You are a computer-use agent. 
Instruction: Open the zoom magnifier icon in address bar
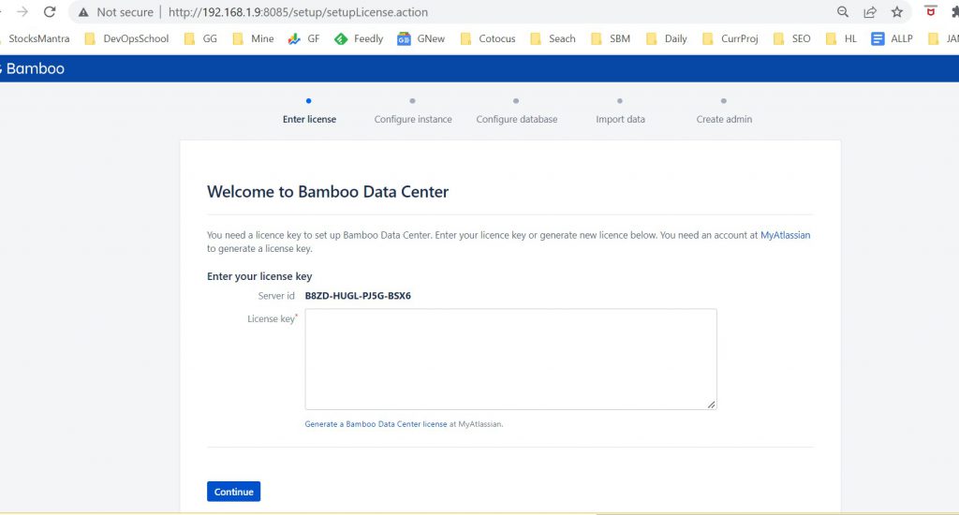click(843, 12)
